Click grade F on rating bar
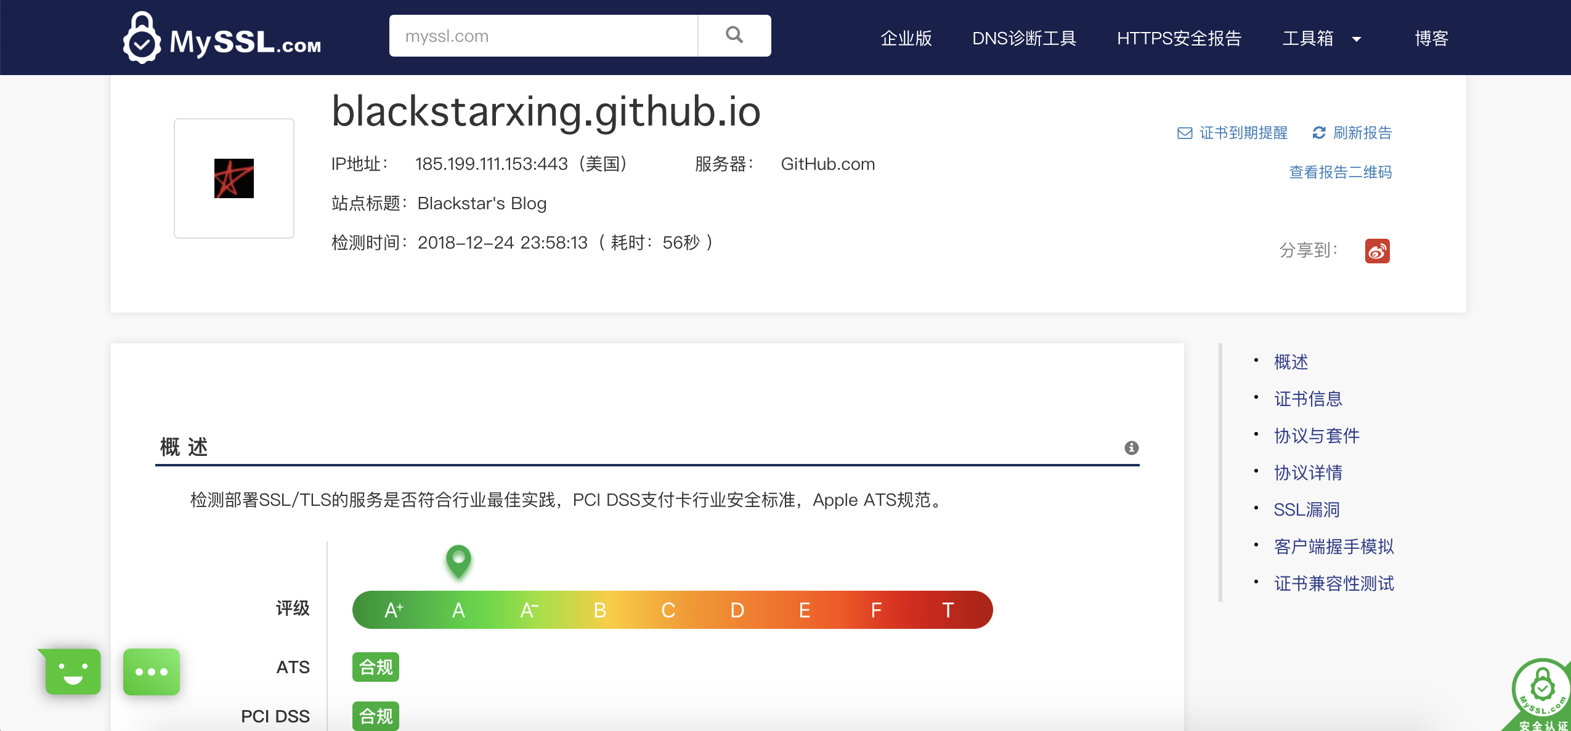The height and width of the screenshot is (731, 1571). click(876, 610)
